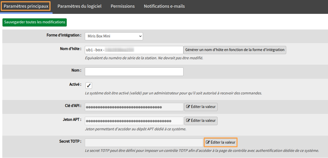Edit the Jeton APT value
The image size is (328, 158).
pos(201,121)
